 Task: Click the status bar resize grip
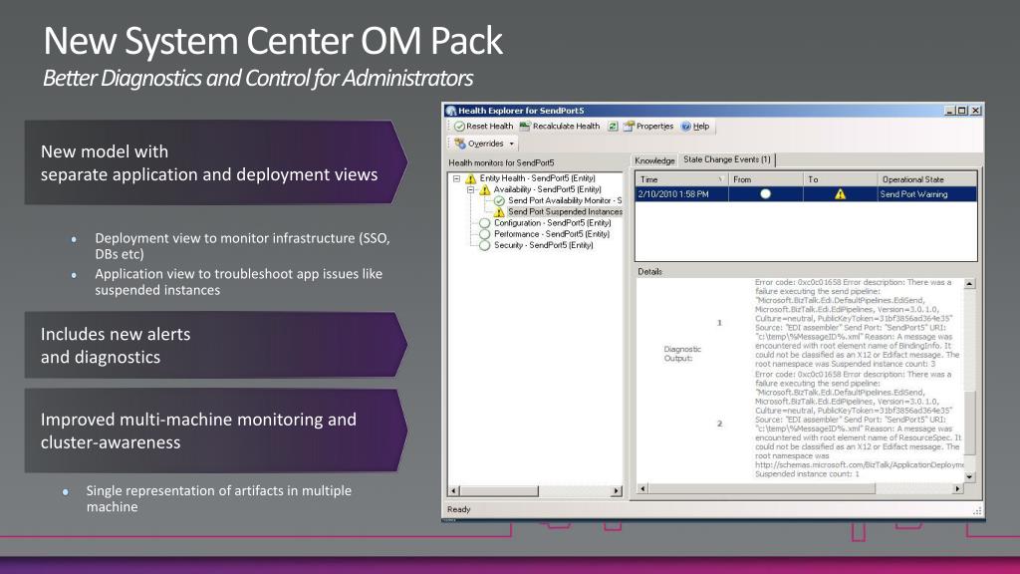coord(977,511)
